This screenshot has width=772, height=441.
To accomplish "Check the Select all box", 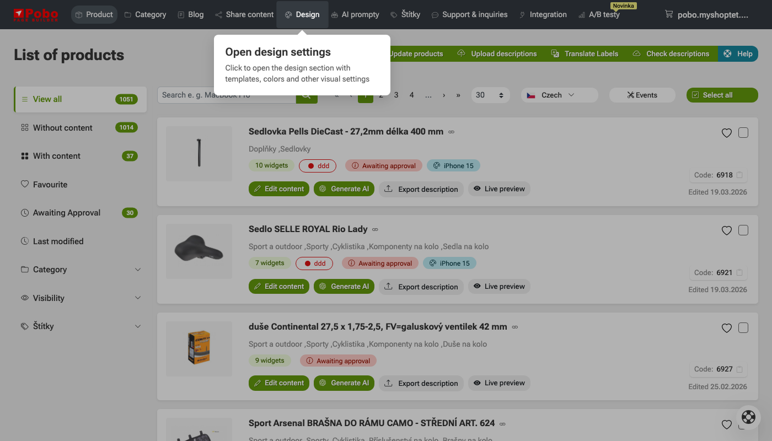I will point(695,95).
